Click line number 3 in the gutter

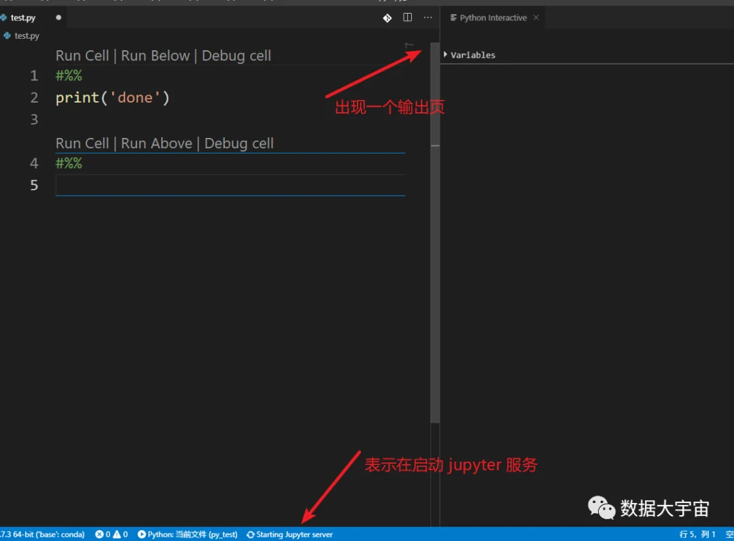point(34,120)
